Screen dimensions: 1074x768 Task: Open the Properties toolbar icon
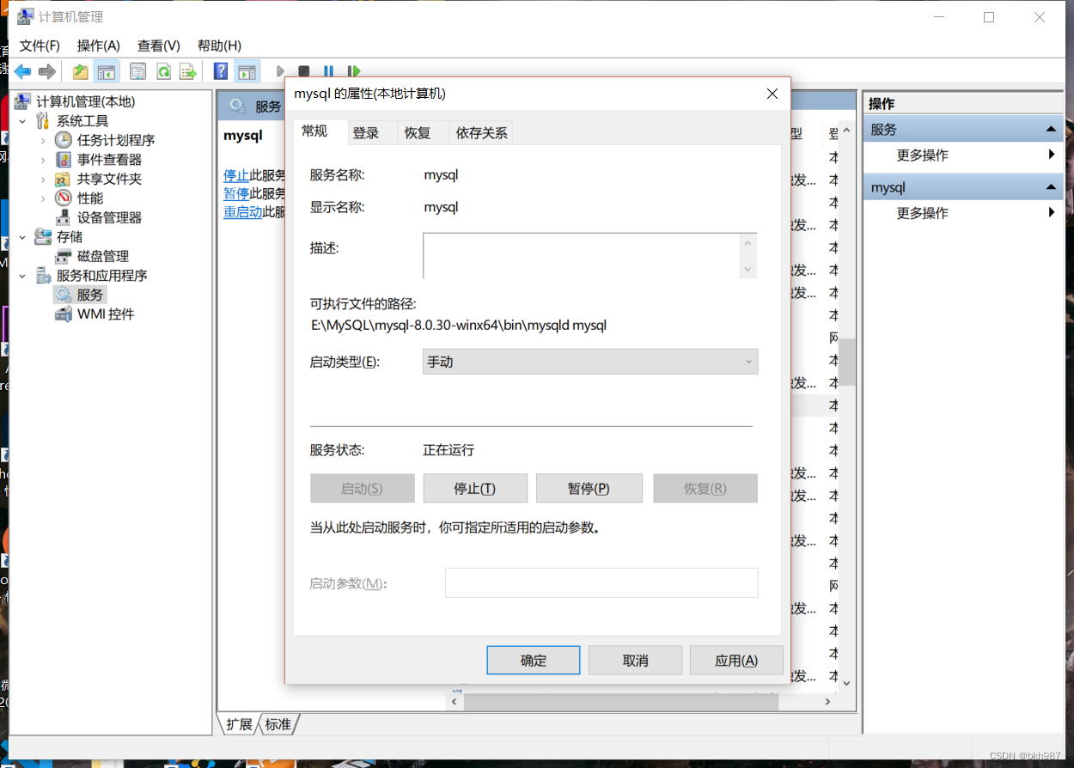pyautogui.click(x=137, y=71)
